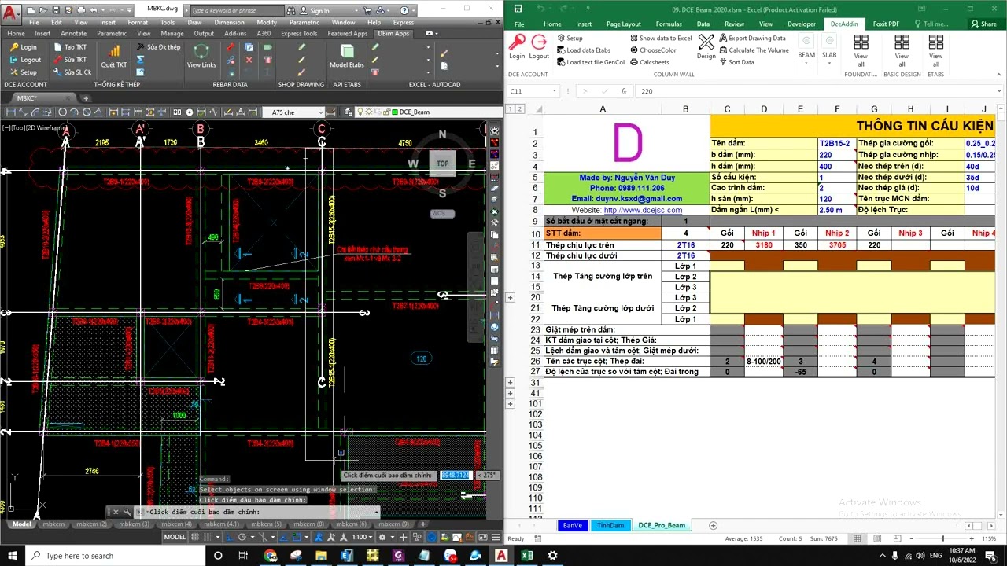
Task: Toggle grid display in AutoCAD status bar
Action: [x=195, y=538]
